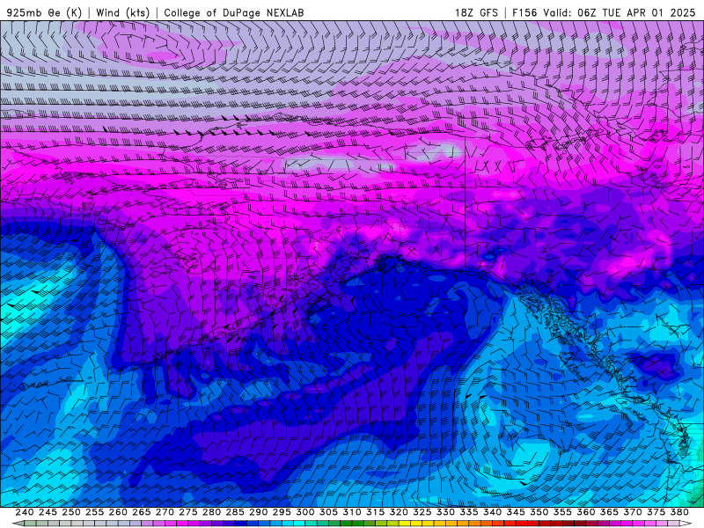This screenshot has height=528, width=704.
Task: Click the 340 value on the color scale
Action: click(x=493, y=512)
